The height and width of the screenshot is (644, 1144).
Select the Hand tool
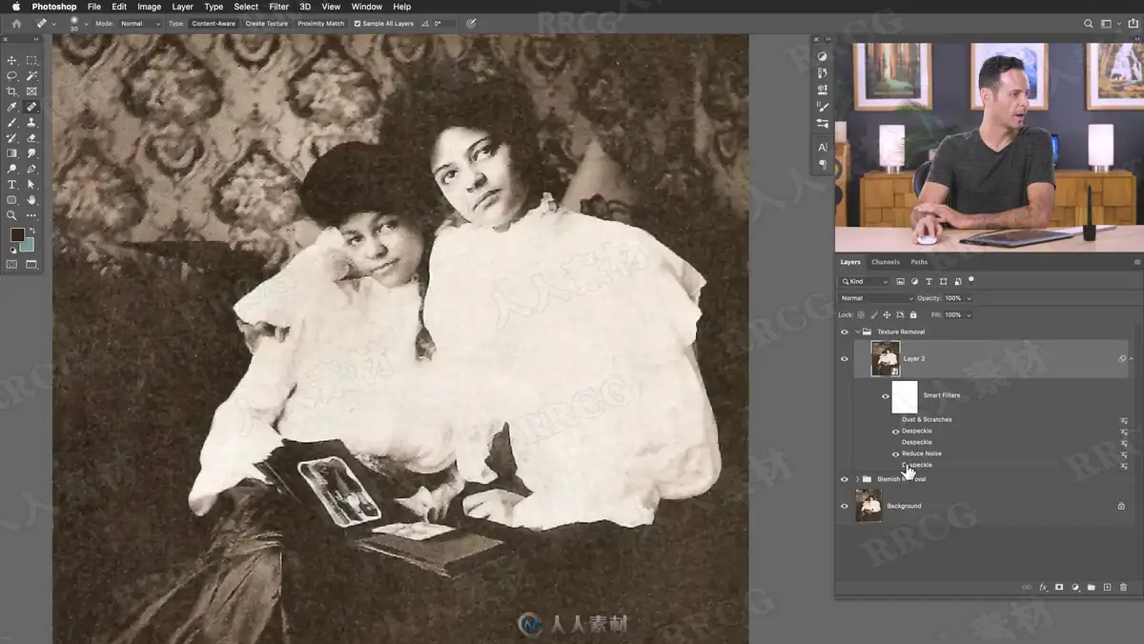tap(31, 199)
